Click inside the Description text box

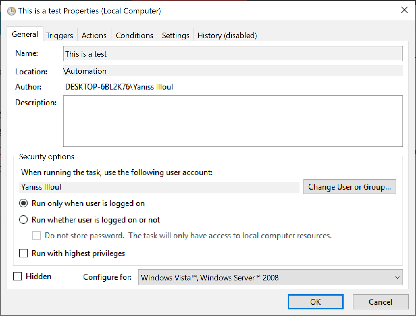(x=233, y=121)
